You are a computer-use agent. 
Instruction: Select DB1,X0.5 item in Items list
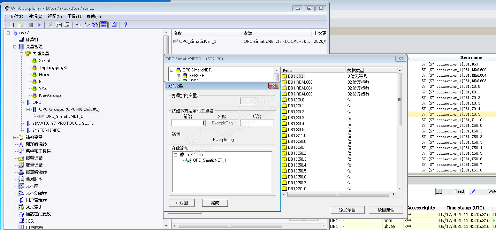296,130
